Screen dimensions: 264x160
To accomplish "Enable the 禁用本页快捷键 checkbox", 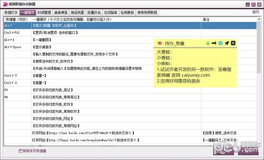I will click(x=21, y=151).
